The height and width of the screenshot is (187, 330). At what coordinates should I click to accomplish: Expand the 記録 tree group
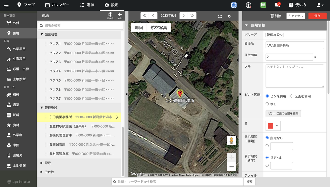pyautogui.click(x=42, y=163)
